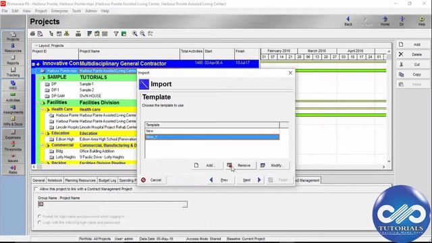Collapse the Education group
This screenshot has height=243, width=432.
tap(43, 133)
